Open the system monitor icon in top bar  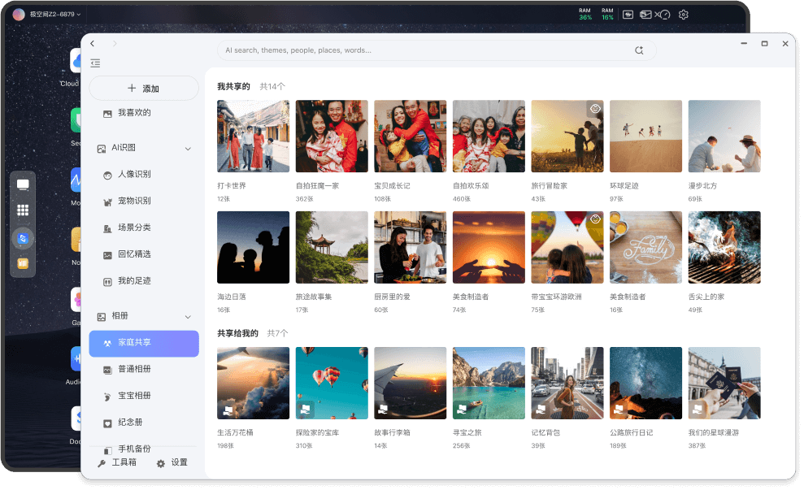pos(628,15)
